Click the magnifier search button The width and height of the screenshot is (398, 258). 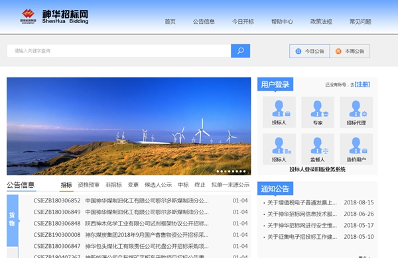coord(240,51)
